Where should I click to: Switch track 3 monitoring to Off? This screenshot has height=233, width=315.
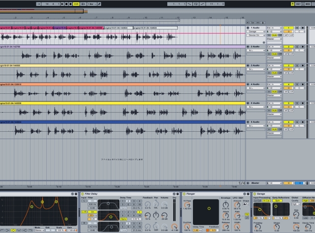280,73
